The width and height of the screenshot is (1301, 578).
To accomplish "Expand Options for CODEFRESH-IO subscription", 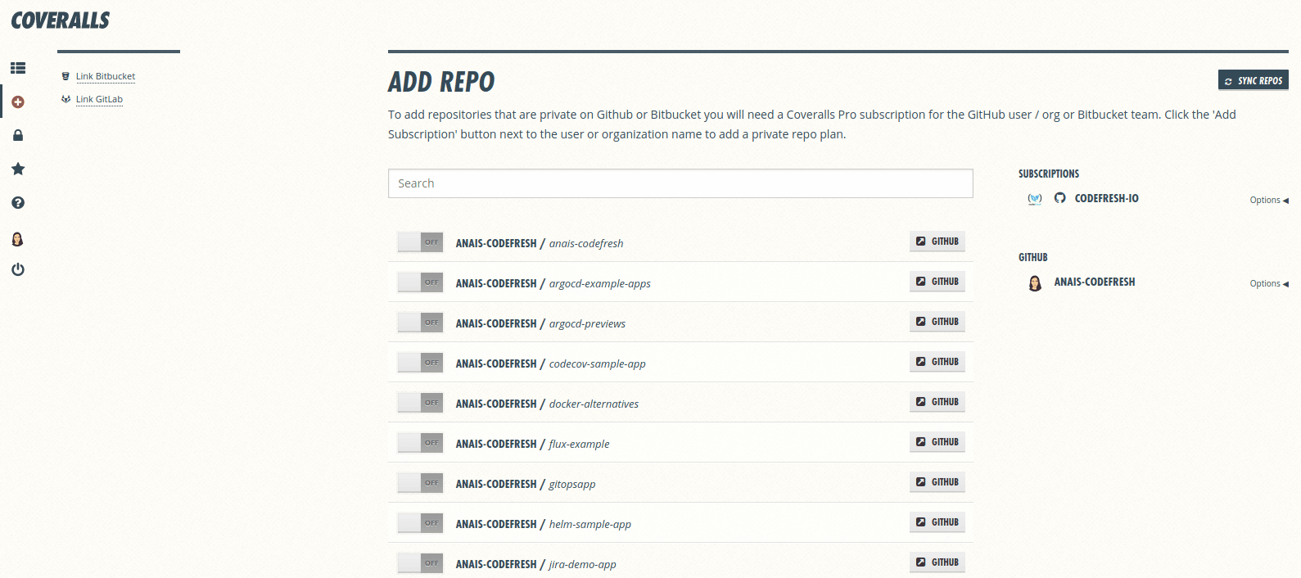I will click(x=1268, y=200).
